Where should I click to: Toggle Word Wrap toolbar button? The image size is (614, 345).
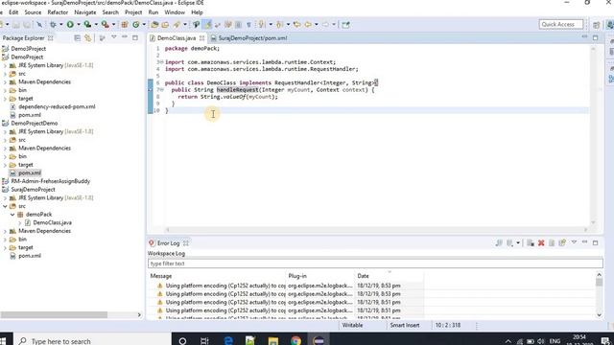[x=218, y=25]
